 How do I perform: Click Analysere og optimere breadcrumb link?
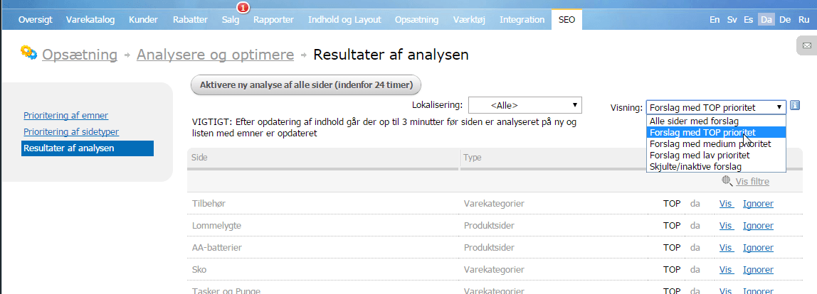[215, 54]
